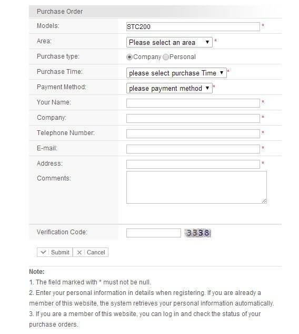Click the Company text field
Viewport: 299px width, 334px height.
pyautogui.click(x=193, y=118)
